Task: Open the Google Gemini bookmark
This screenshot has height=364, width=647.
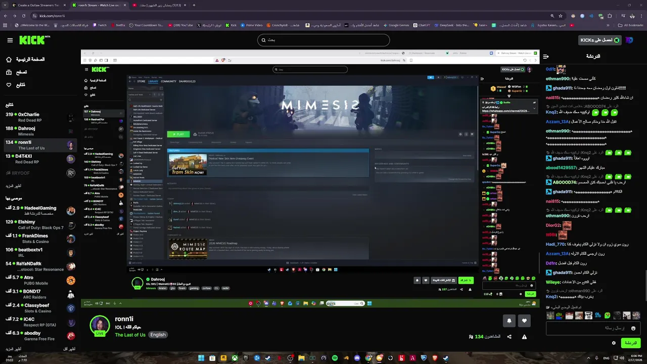Action: pyautogui.click(x=396, y=25)
